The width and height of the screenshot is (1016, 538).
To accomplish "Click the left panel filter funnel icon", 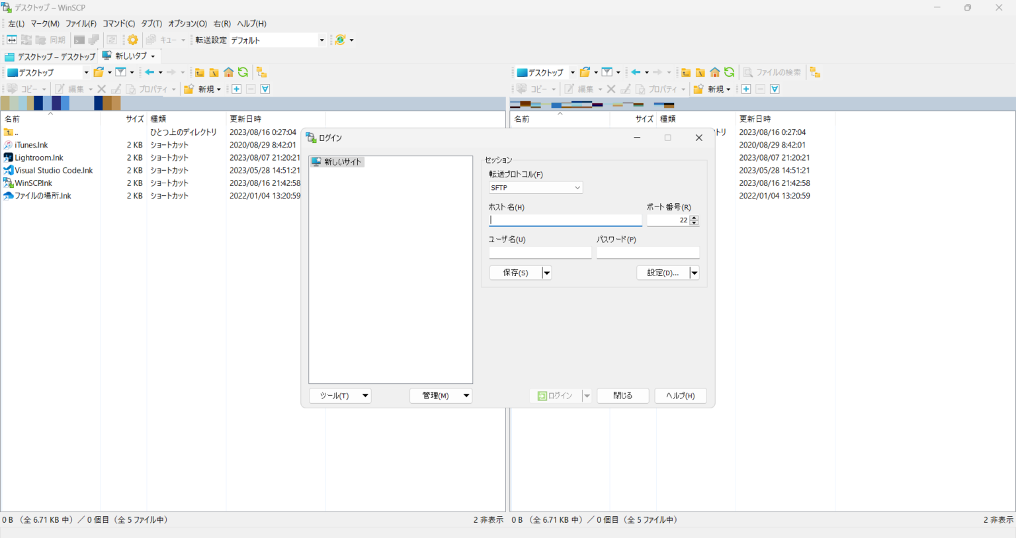I will (121, 73).
